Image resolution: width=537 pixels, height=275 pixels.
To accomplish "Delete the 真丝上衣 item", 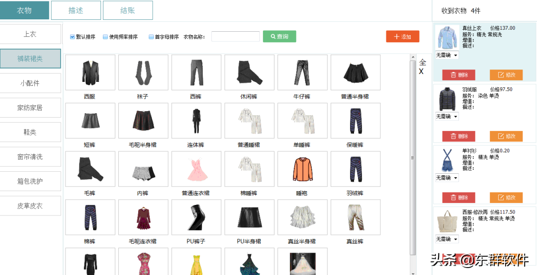I will pyautogui.click(x=459, y=75).
